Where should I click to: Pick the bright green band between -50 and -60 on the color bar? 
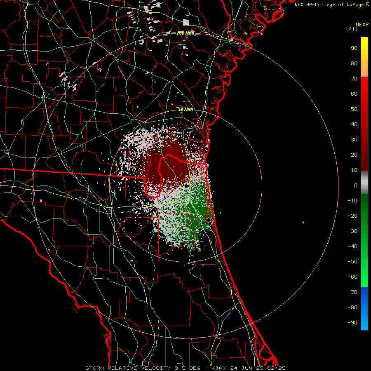click(x=364, y=270)
